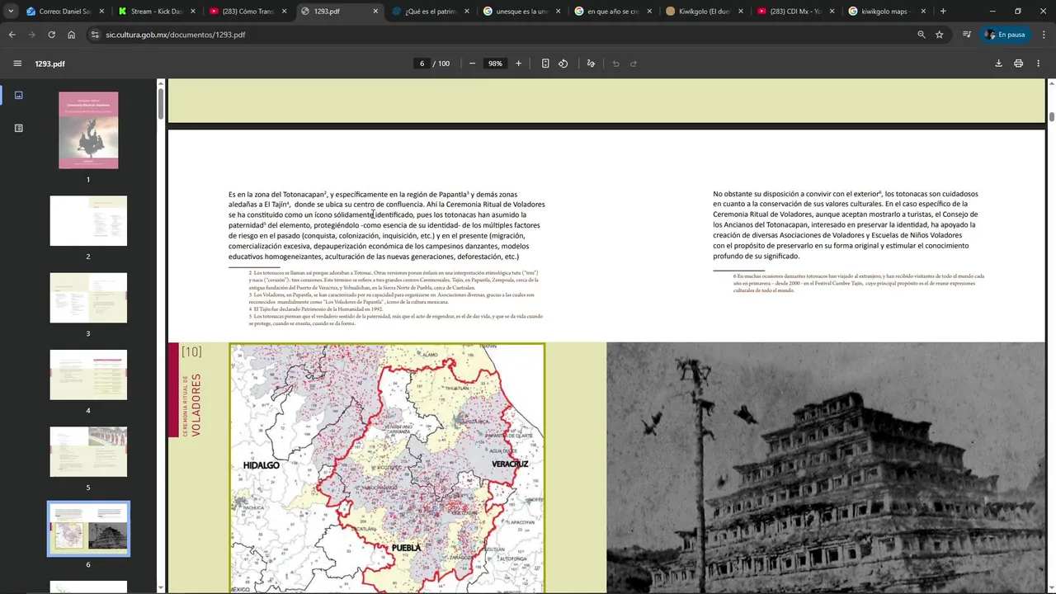Activate the draw annotation tool
This screenshot has width=1056, height=594.
[591, 64]
